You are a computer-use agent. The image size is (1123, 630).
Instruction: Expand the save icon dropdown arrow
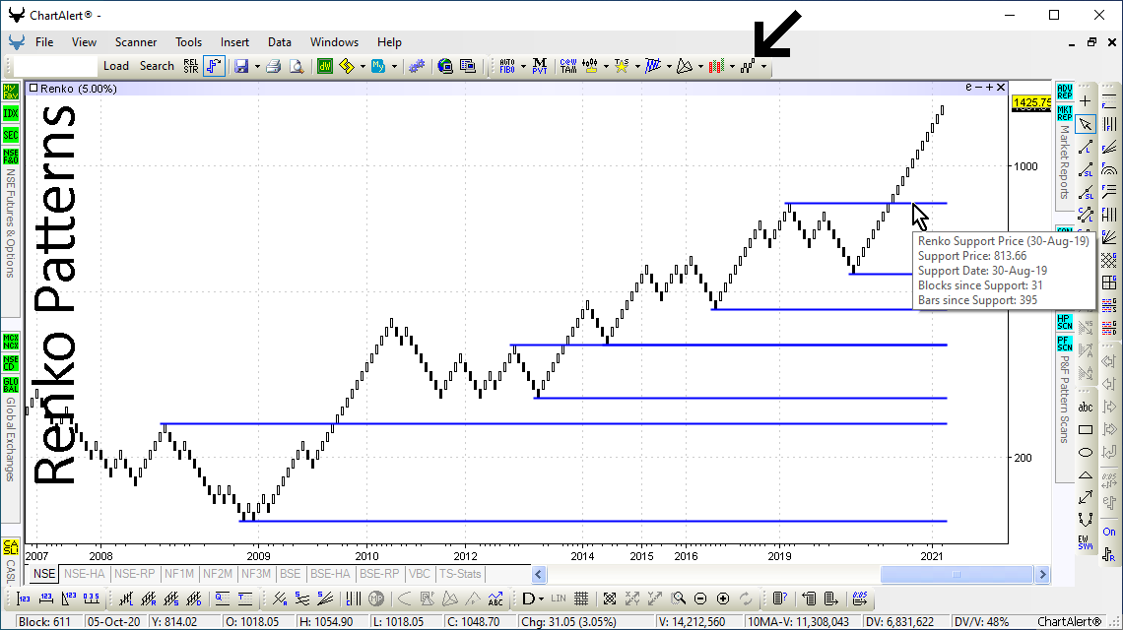[257, 67]
